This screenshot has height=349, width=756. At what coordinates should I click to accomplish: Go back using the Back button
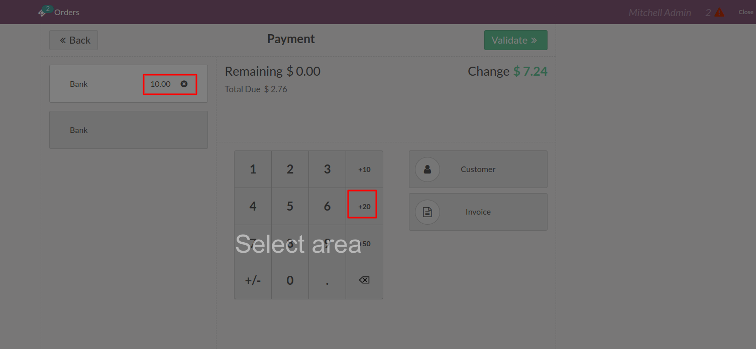(73, 40)
